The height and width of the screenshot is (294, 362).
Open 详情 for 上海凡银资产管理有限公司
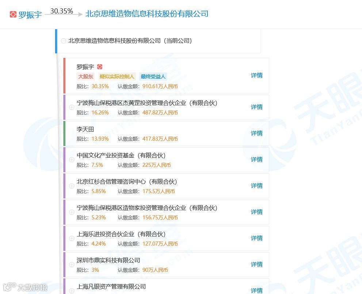(x=257, y=291)
